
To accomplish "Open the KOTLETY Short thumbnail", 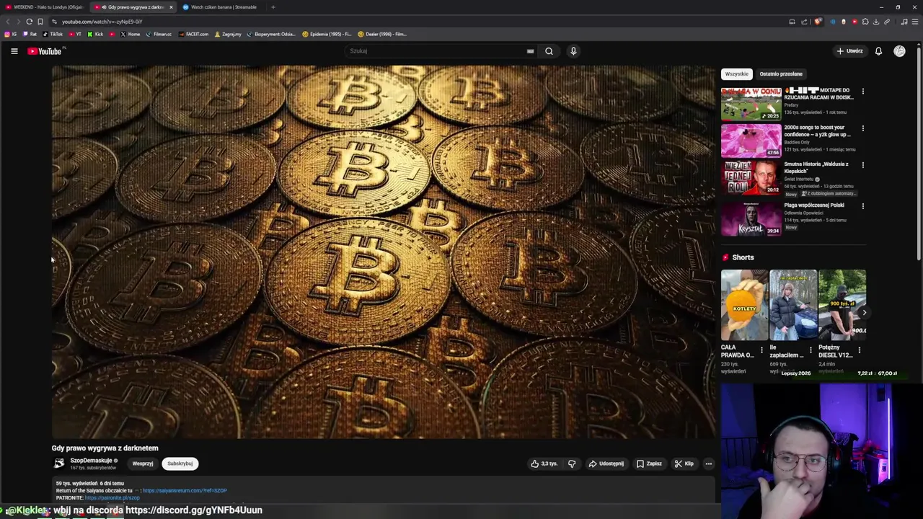I will click(744, 305).
